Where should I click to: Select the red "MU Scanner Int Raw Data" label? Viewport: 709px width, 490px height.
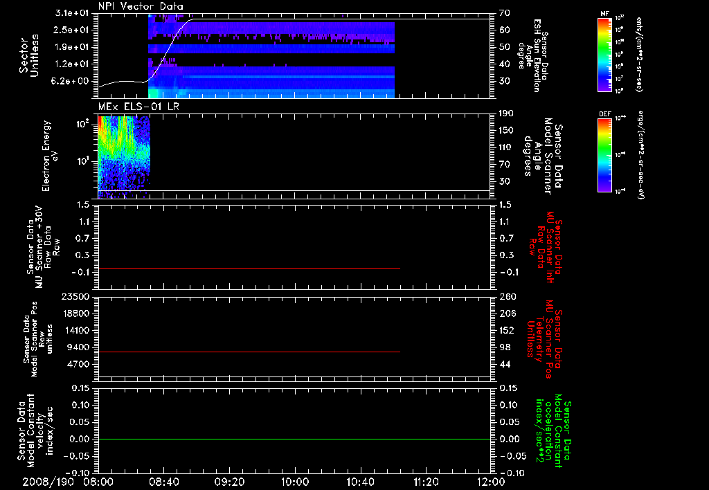(546, 247)
